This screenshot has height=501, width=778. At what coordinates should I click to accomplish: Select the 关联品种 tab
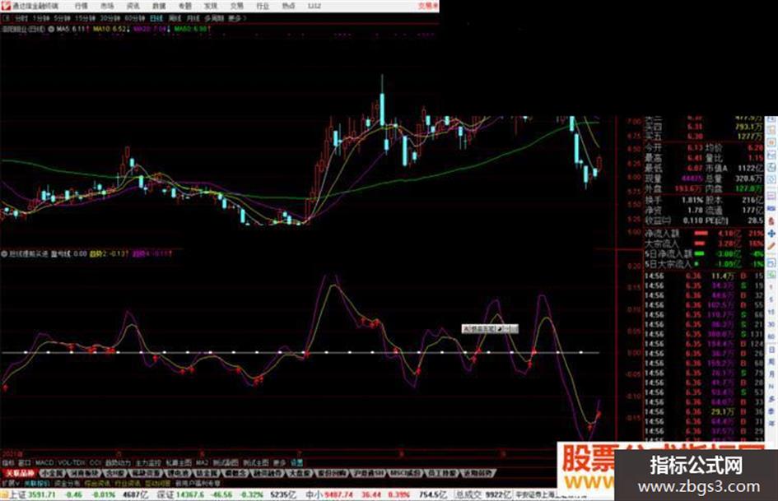coord(20,473)
